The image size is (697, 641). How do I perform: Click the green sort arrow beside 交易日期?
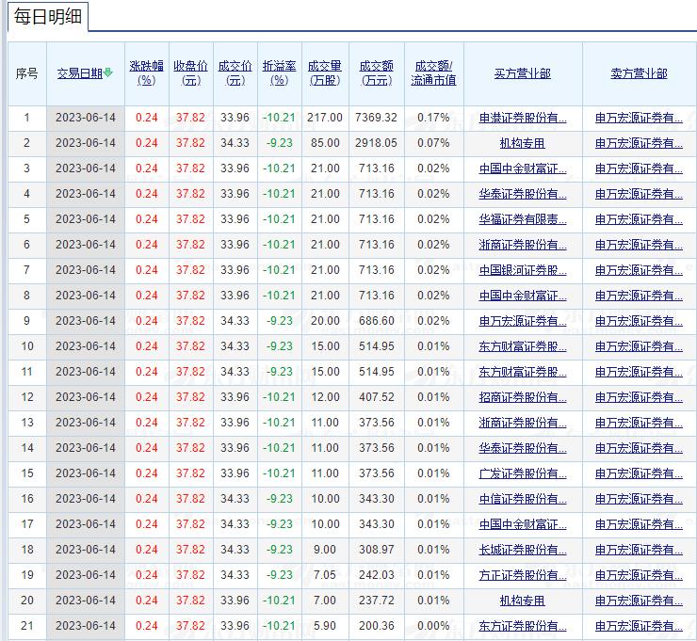point(108,73)
